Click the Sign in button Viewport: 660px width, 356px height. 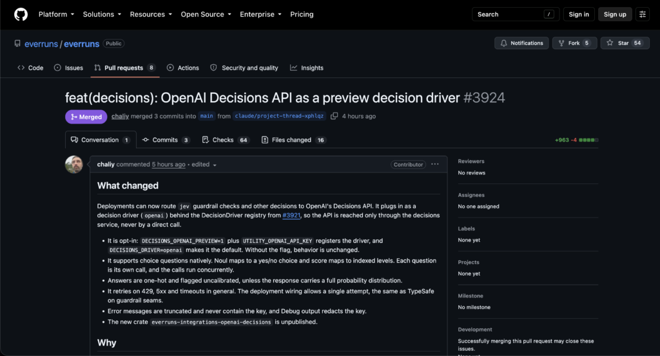(579, 14)
